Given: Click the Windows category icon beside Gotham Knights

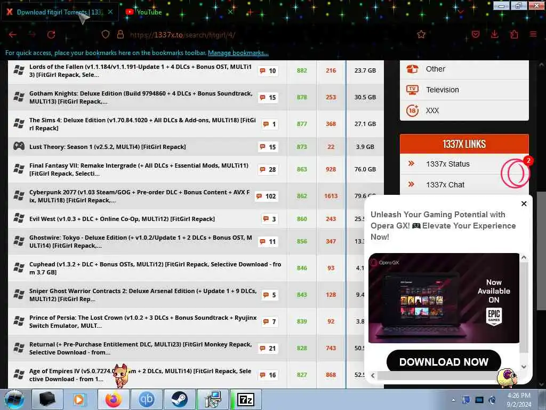Looking at the screenshot, I should 19,97.
